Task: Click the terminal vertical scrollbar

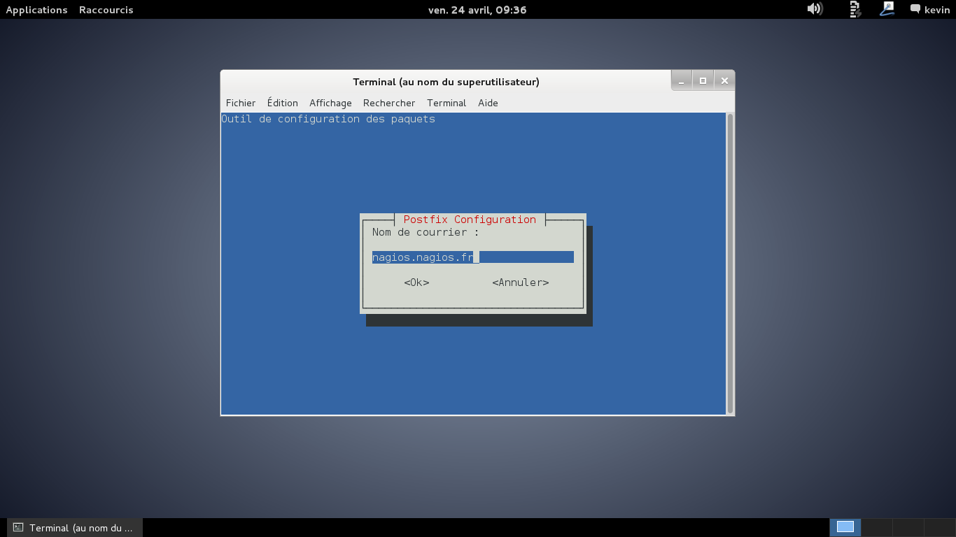Action: [730, 264]
